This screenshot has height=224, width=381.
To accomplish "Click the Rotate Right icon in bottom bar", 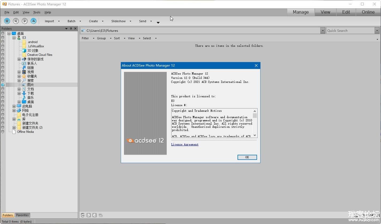I will click(95, 215).
